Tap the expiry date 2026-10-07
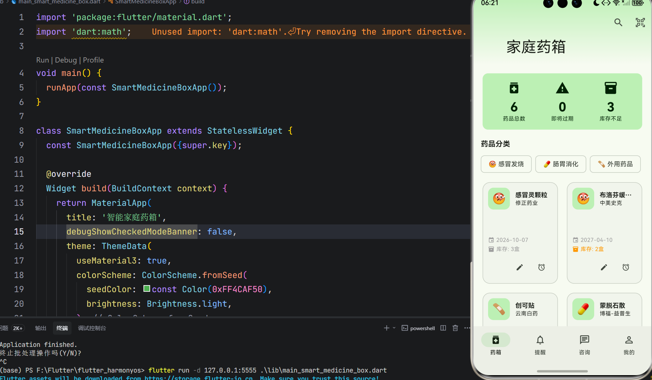Screen dimensions: 652x380 tap(512, 240)
